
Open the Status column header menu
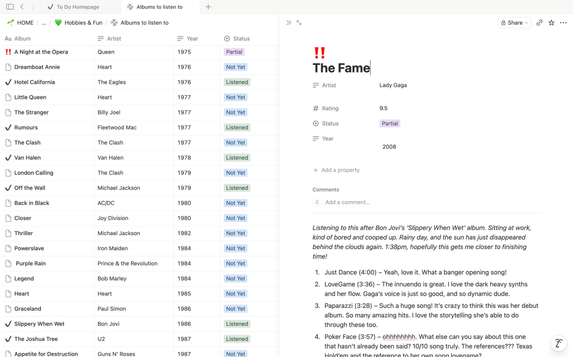(241, 39)
